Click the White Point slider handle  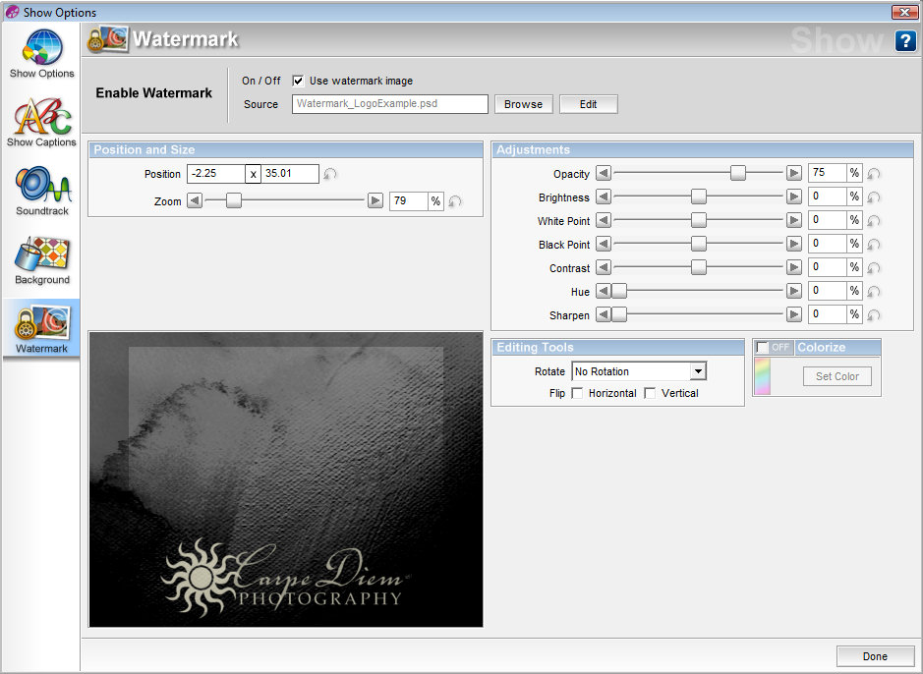point(699,220)
